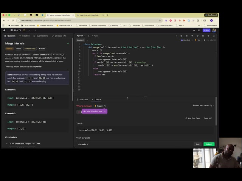
Task: Expand the bookmarks overflow chevron
Action: point(199,25)
